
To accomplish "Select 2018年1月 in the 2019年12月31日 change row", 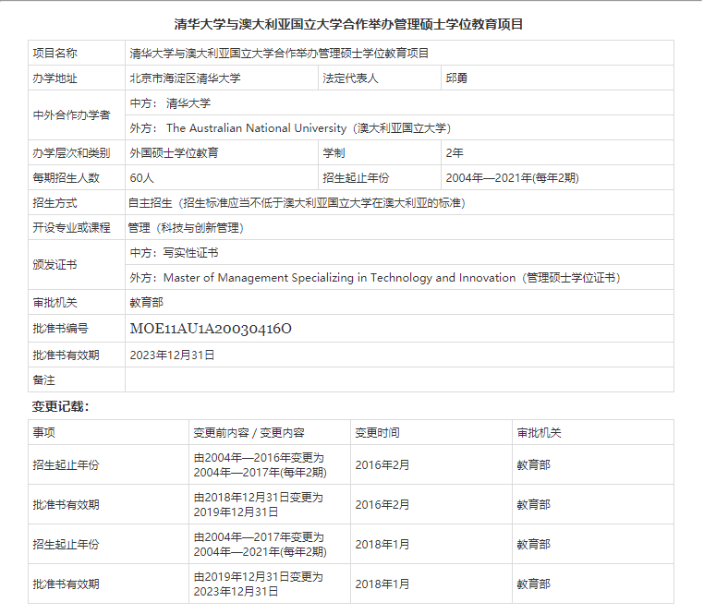I will 382,584.
